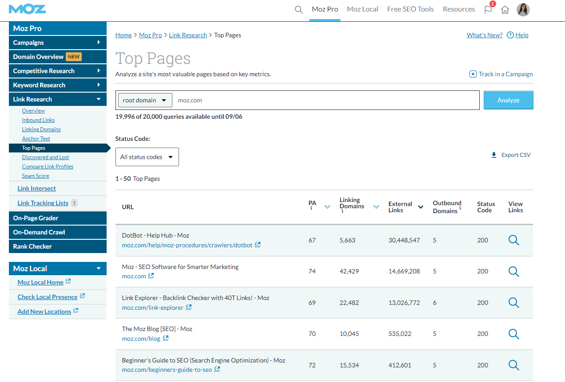View links for the DotBot Help Hub page
565x382 pixels.
coord(514,240)
